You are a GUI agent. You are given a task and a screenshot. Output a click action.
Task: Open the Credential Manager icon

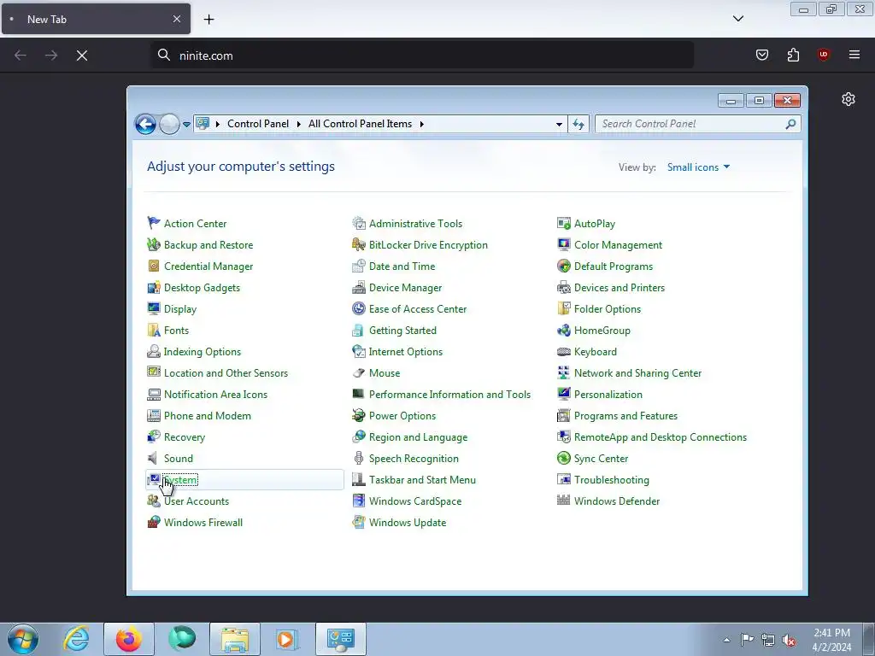(154, 266)
